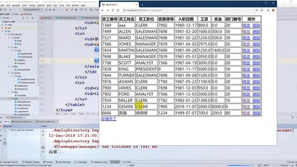Screen dimensions: 297x167
Task: Click the refresh icon in Deployment panel
Action: click(5, 139)
